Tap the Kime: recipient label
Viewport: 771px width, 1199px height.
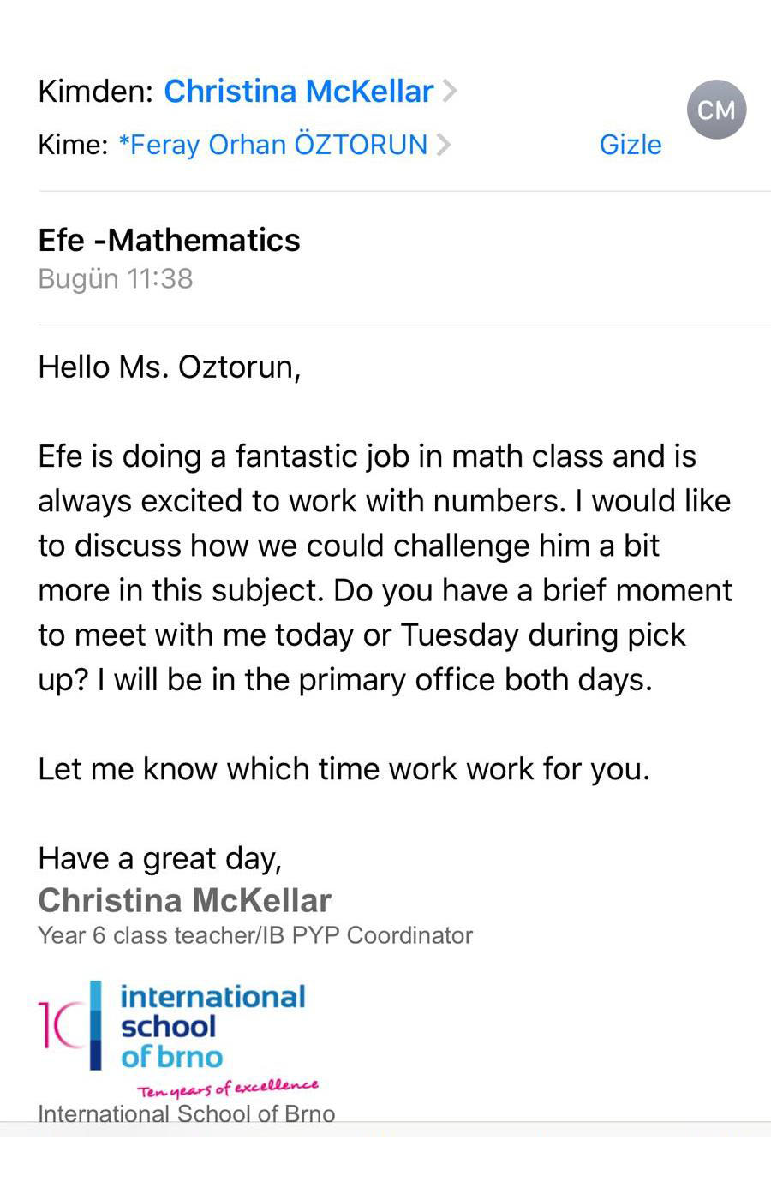tap(73, 144)
